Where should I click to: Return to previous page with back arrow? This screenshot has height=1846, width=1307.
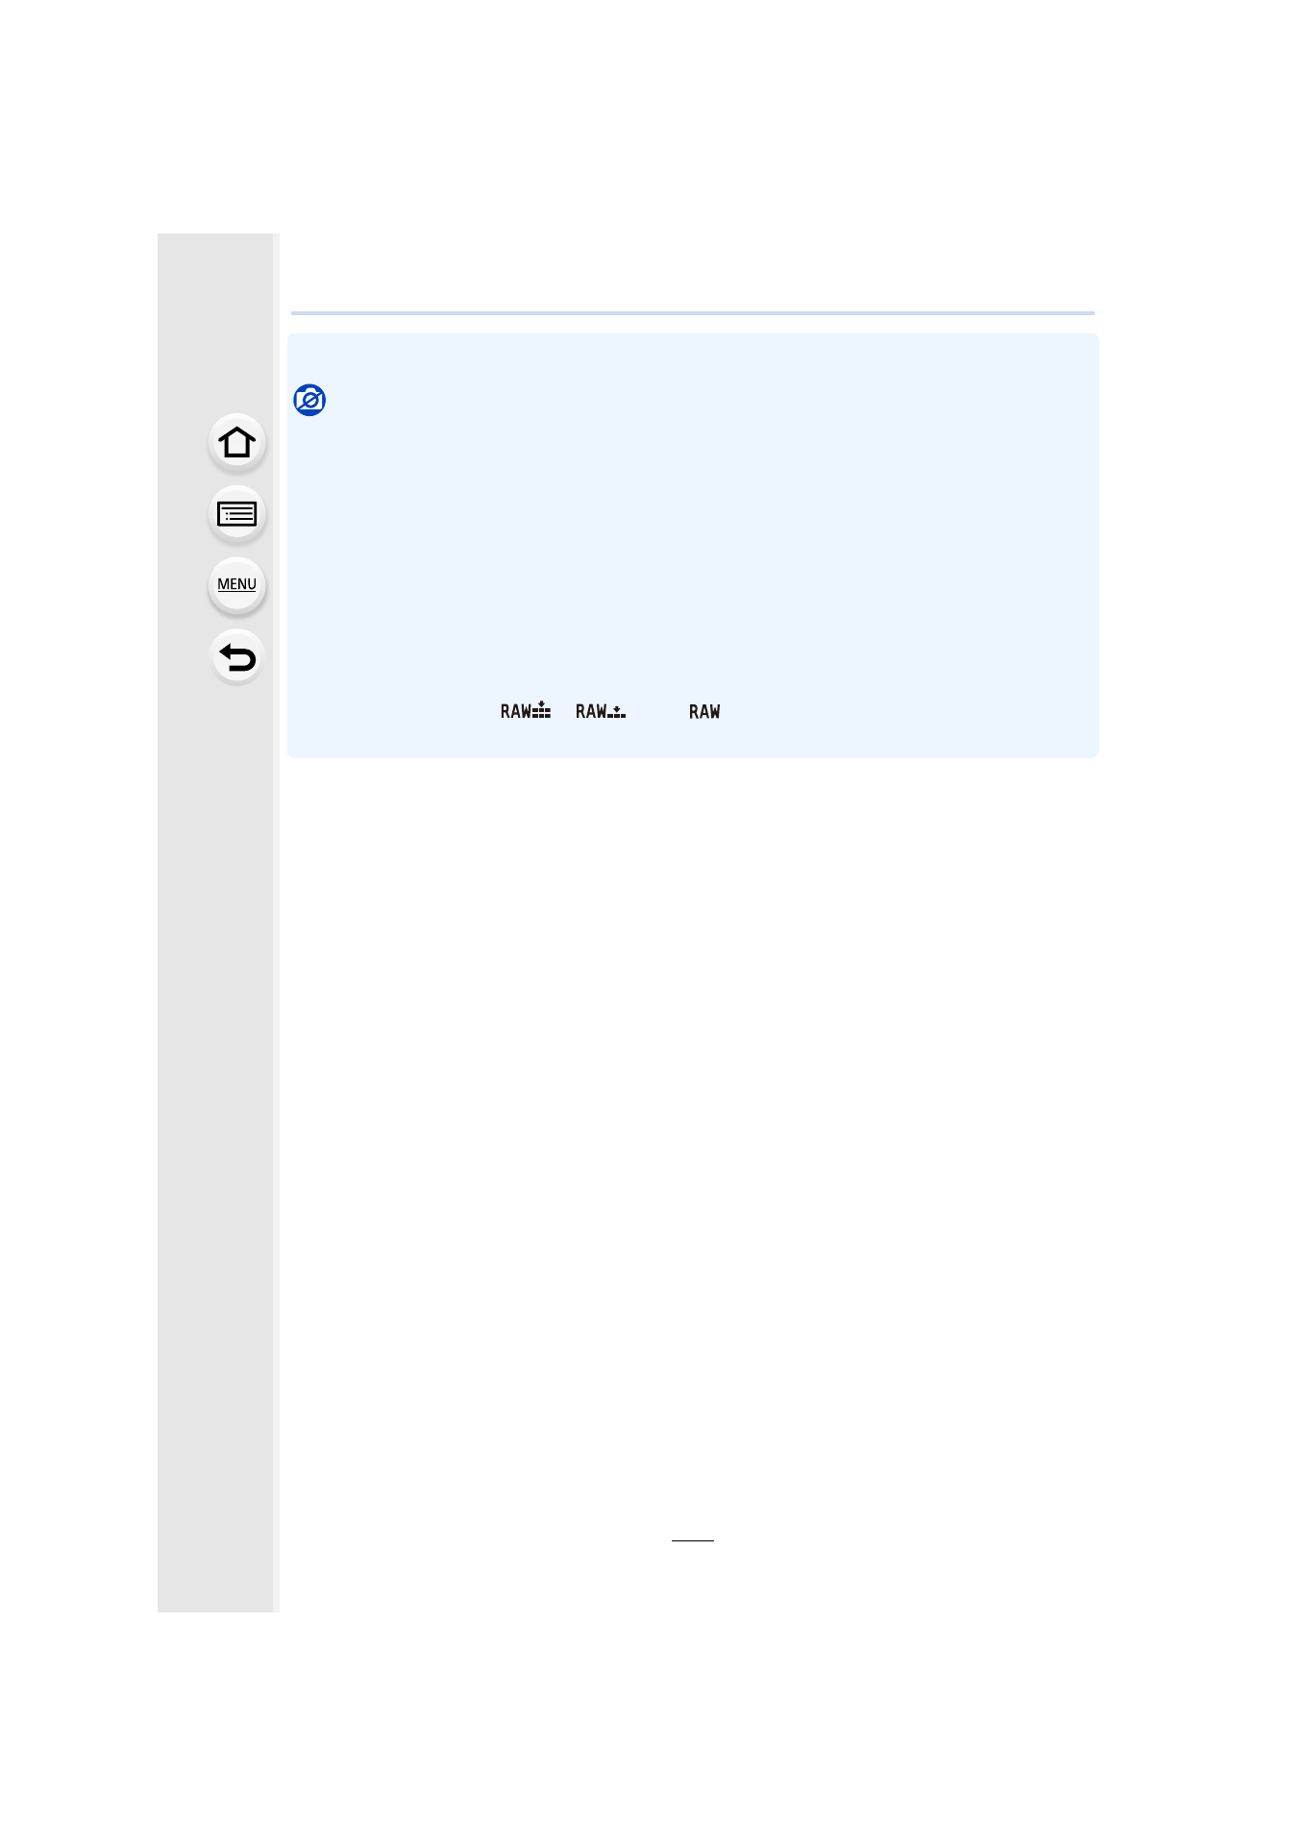[x=236, y=657]
